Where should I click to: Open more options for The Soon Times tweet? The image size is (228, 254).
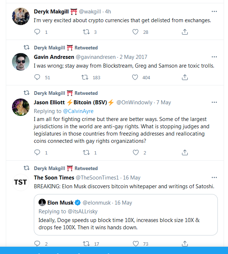(214, 178)
